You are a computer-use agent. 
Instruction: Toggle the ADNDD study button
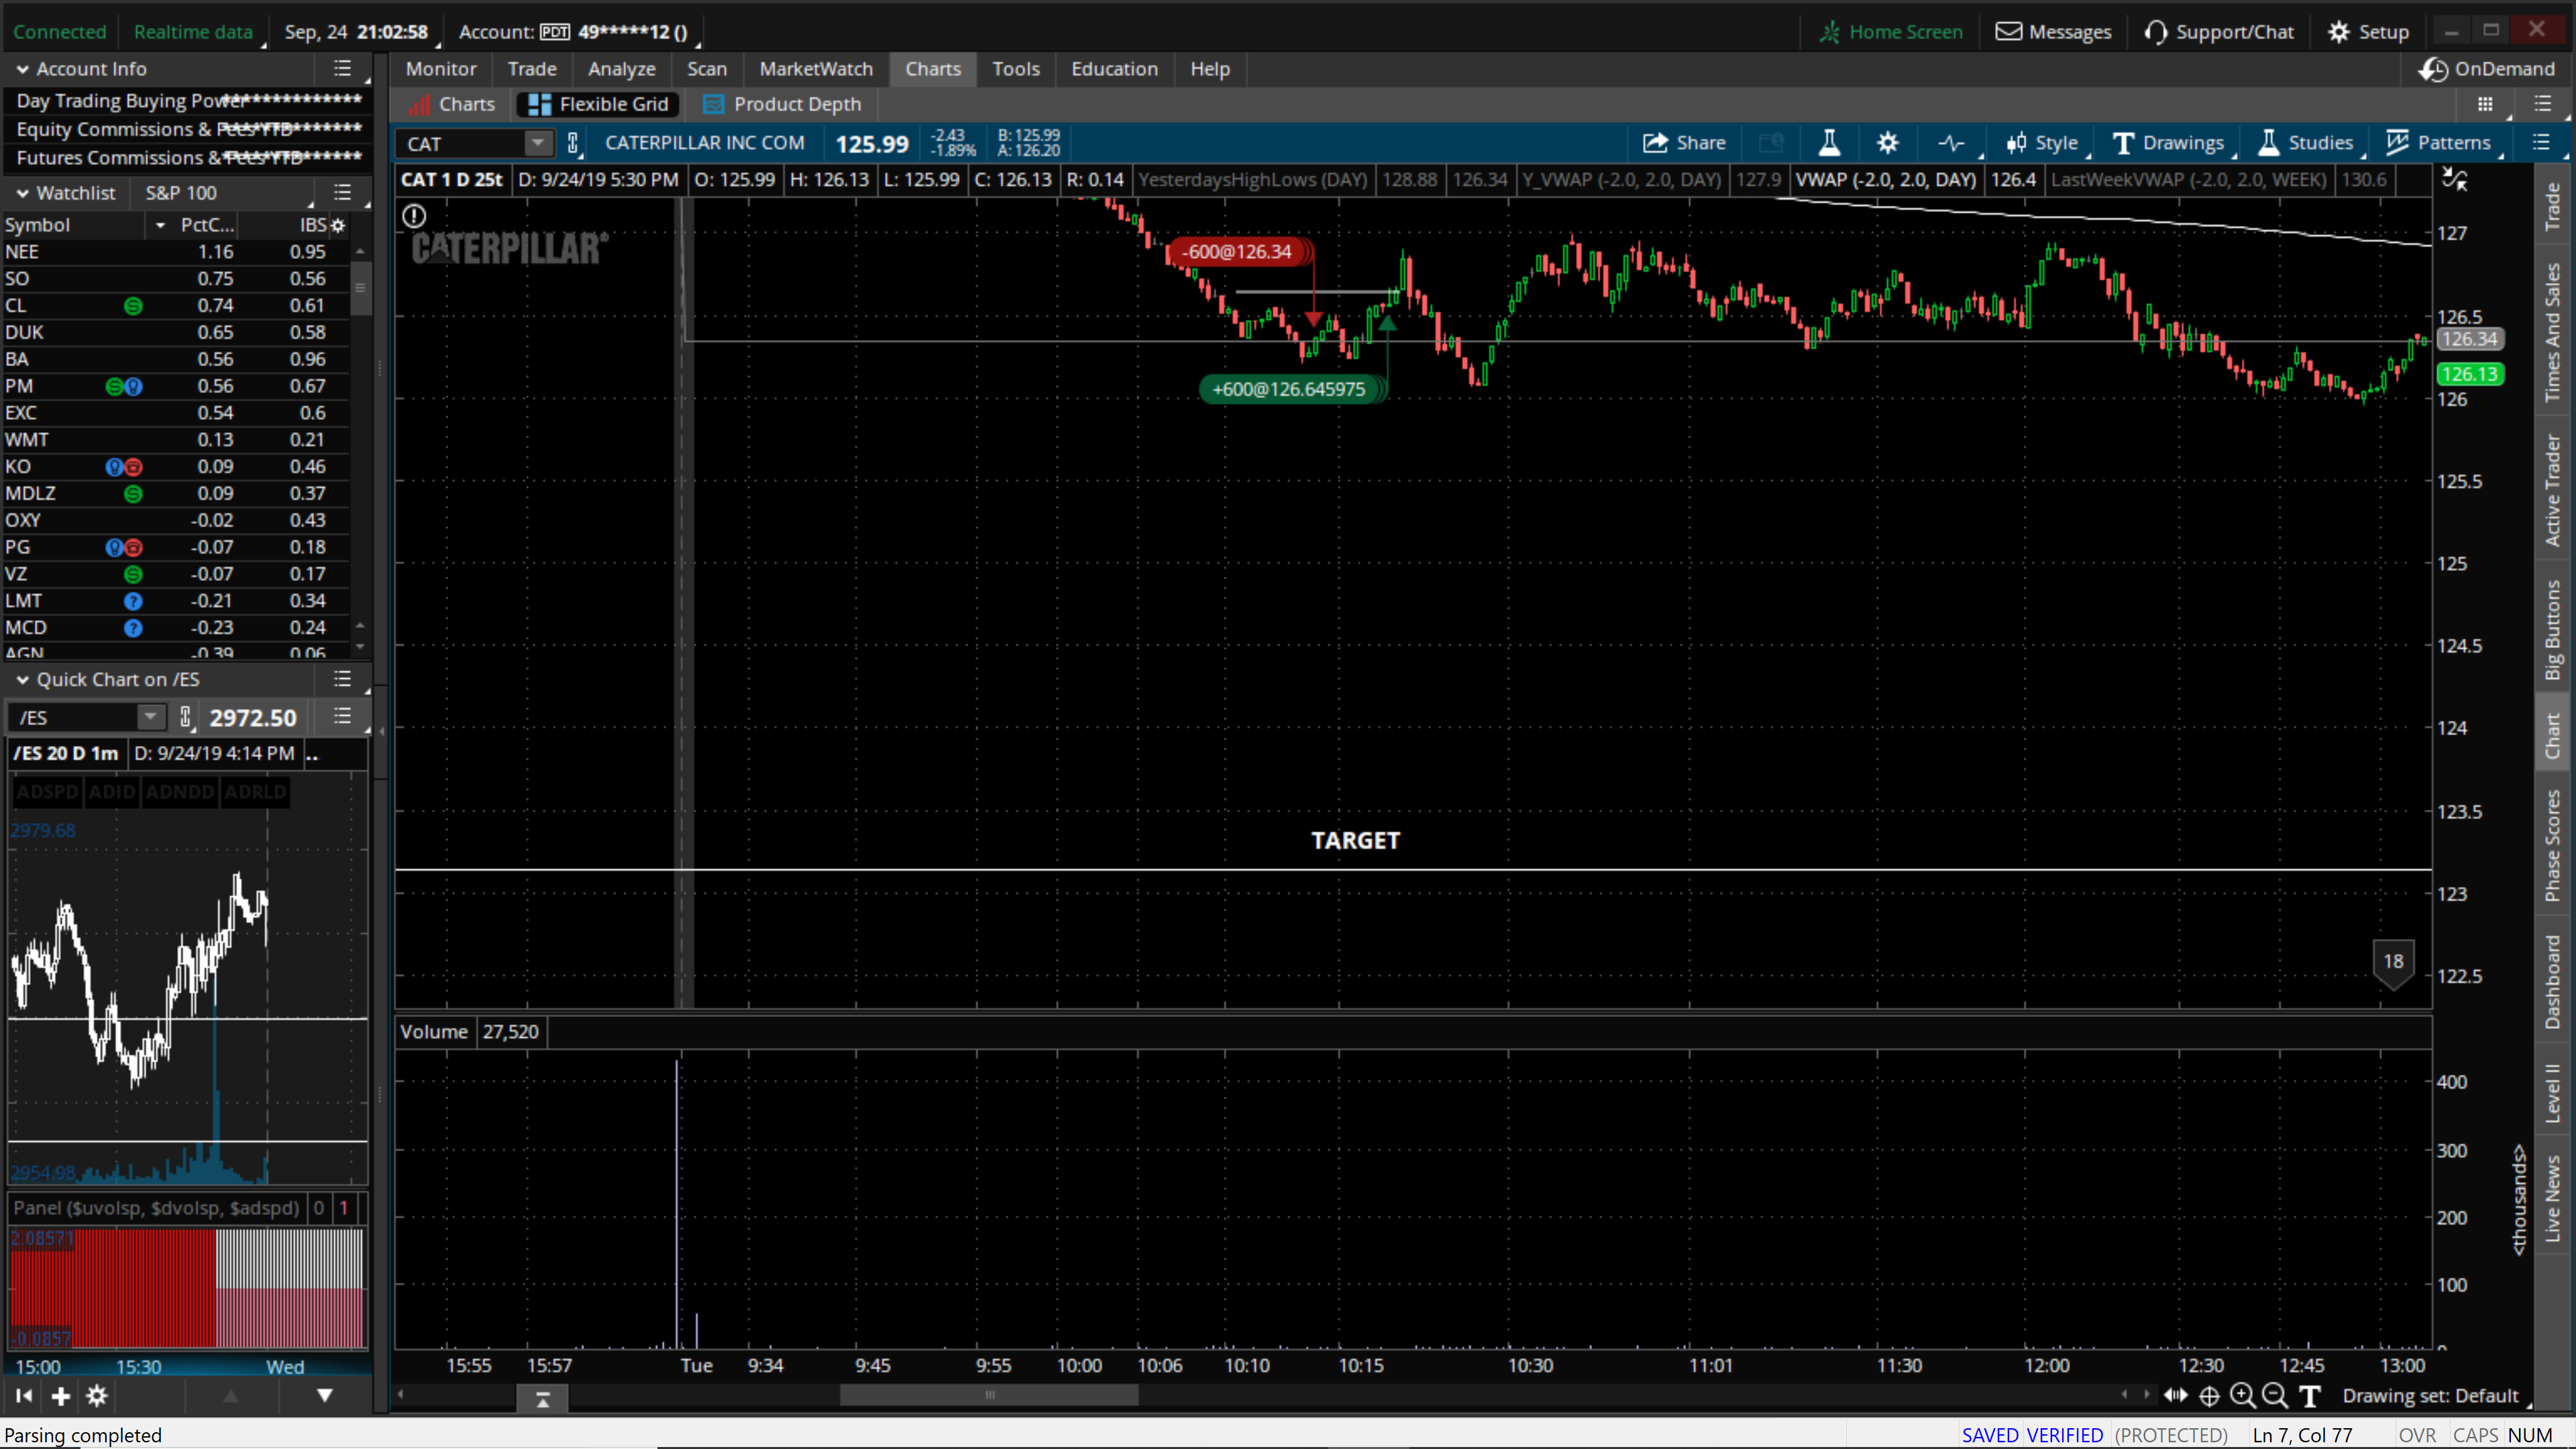pyautogui.click(x=179, y=792)
